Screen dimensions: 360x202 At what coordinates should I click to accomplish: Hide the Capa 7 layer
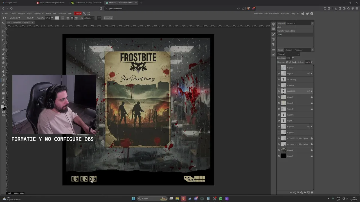point(279,103)
